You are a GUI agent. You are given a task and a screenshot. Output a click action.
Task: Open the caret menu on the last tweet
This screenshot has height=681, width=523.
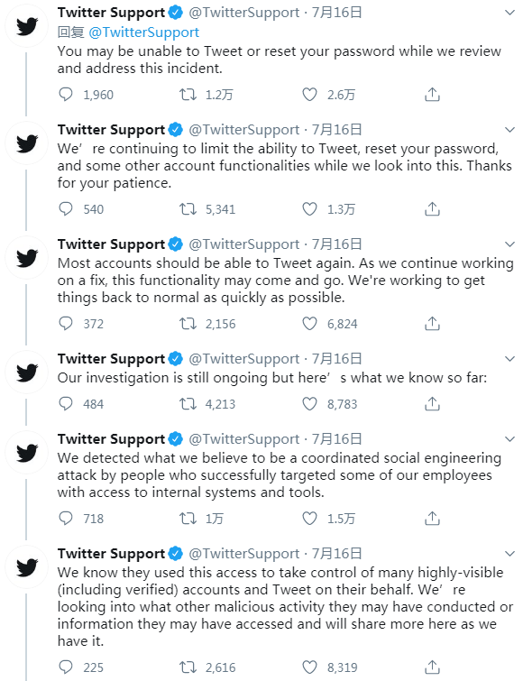point(510,554)
